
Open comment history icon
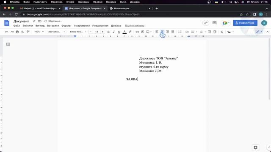tap(215, 23)
